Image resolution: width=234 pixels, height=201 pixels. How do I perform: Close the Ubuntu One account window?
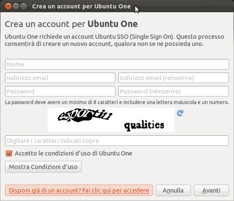8,6
